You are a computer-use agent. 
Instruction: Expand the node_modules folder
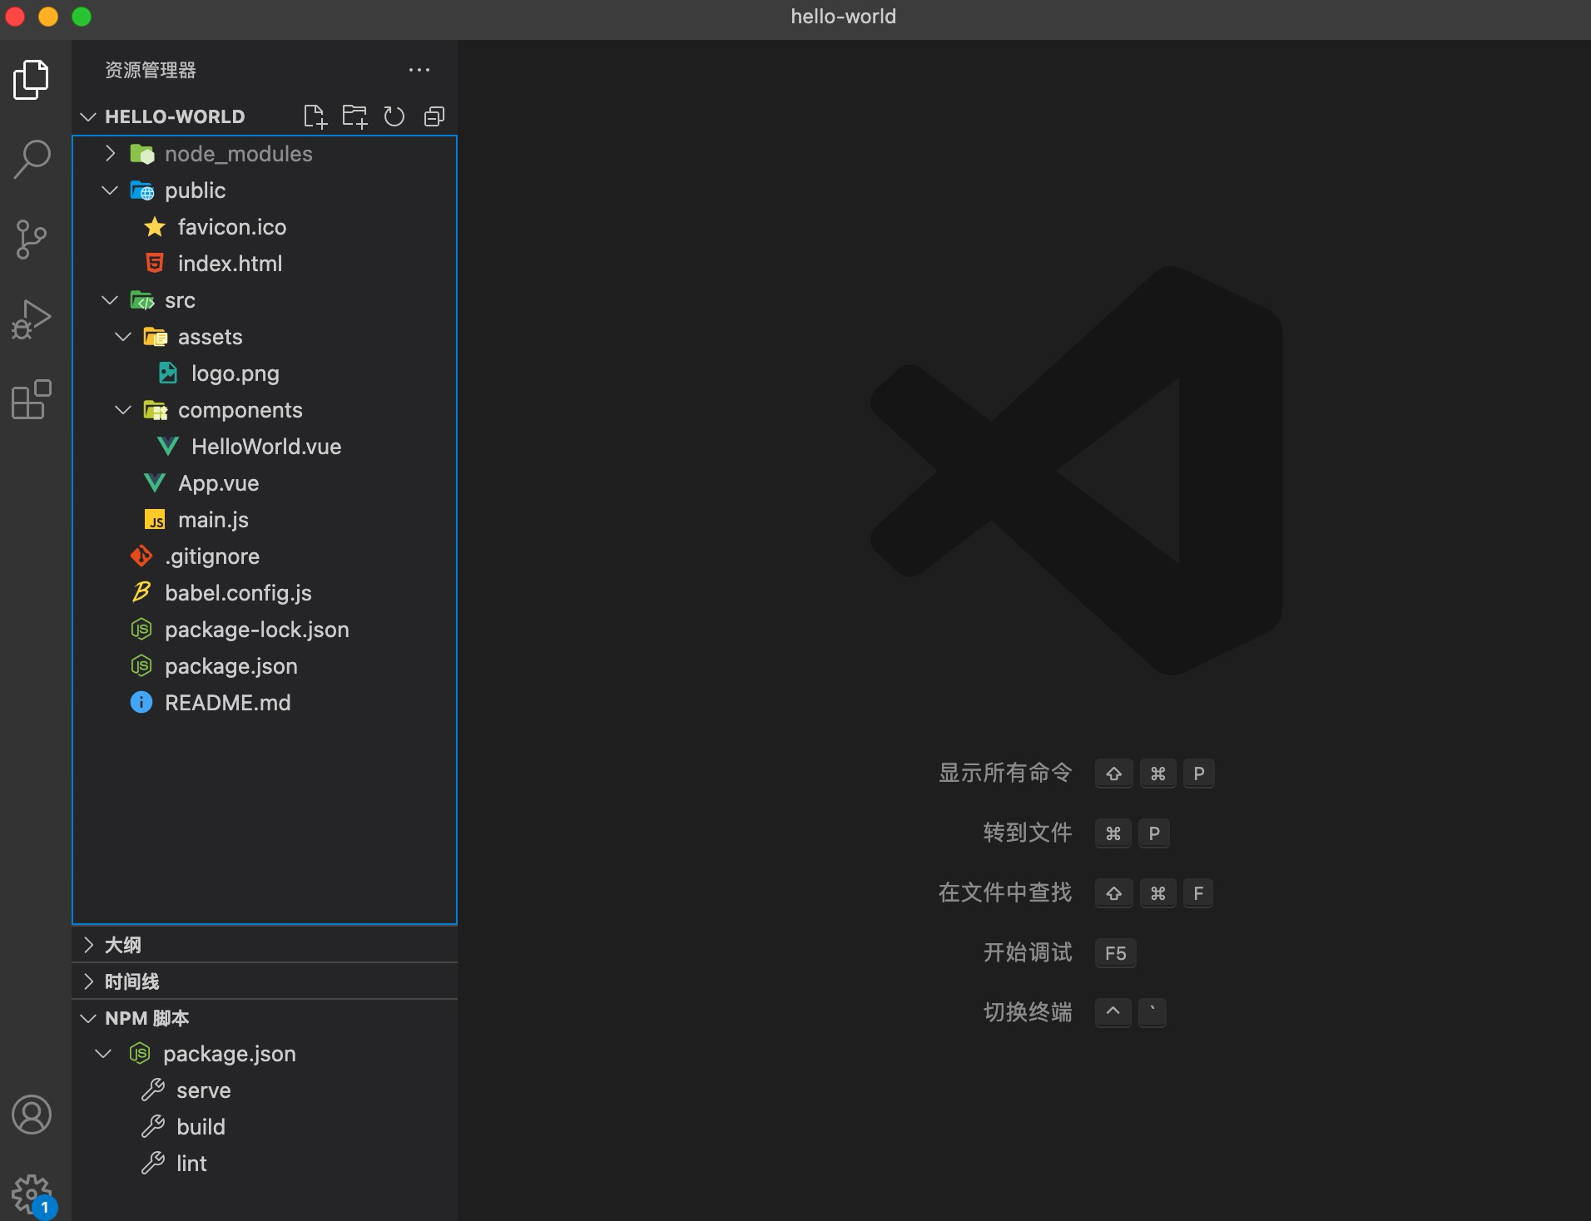(110, 154)
